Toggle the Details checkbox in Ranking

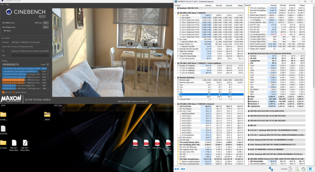click(48, 64)
